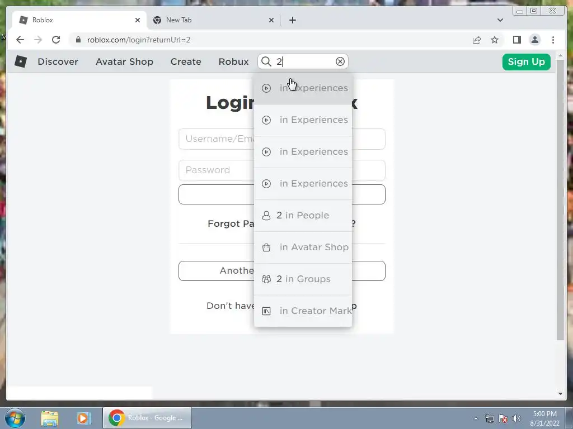
Task: Click the green Sign Up button
Action: pos(526,61)
